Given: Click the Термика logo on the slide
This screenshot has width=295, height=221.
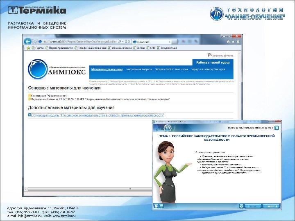Looking at the screenshot, I should 37,10.
